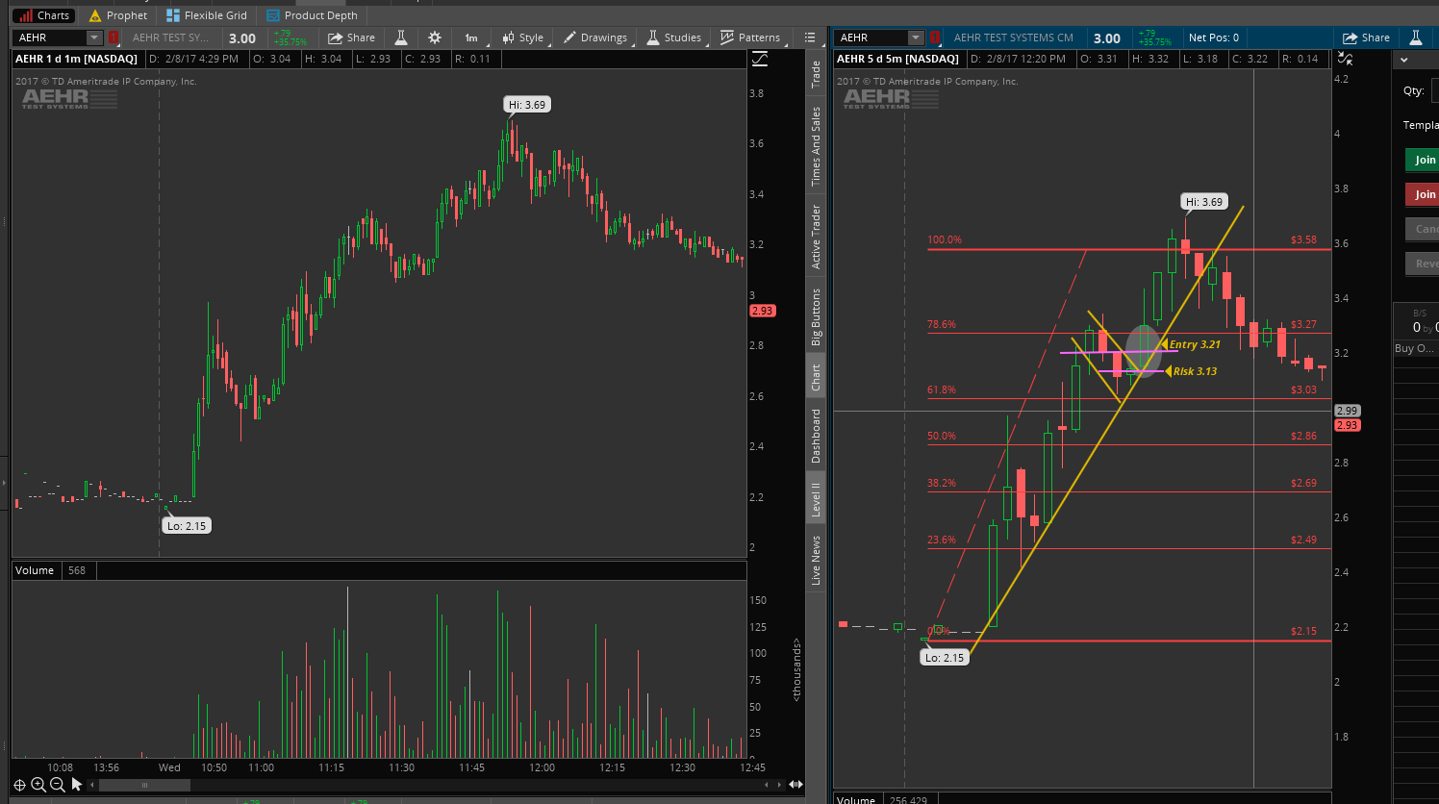
Task: Click the Net Pos: 0 readout
Action: (x=1214, y=38)
